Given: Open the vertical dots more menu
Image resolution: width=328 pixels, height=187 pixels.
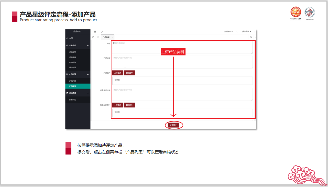Looking at the screenshot, I should pyautogui.click(x=255, y=31).
